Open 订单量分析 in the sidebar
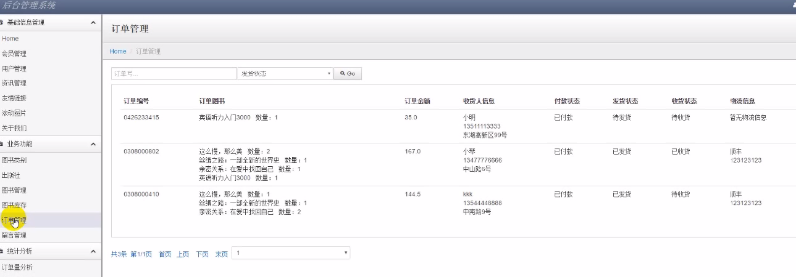 (x=17, y=267)
